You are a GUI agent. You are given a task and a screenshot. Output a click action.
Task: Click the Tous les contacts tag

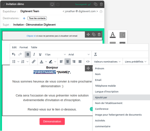[37, 18]
